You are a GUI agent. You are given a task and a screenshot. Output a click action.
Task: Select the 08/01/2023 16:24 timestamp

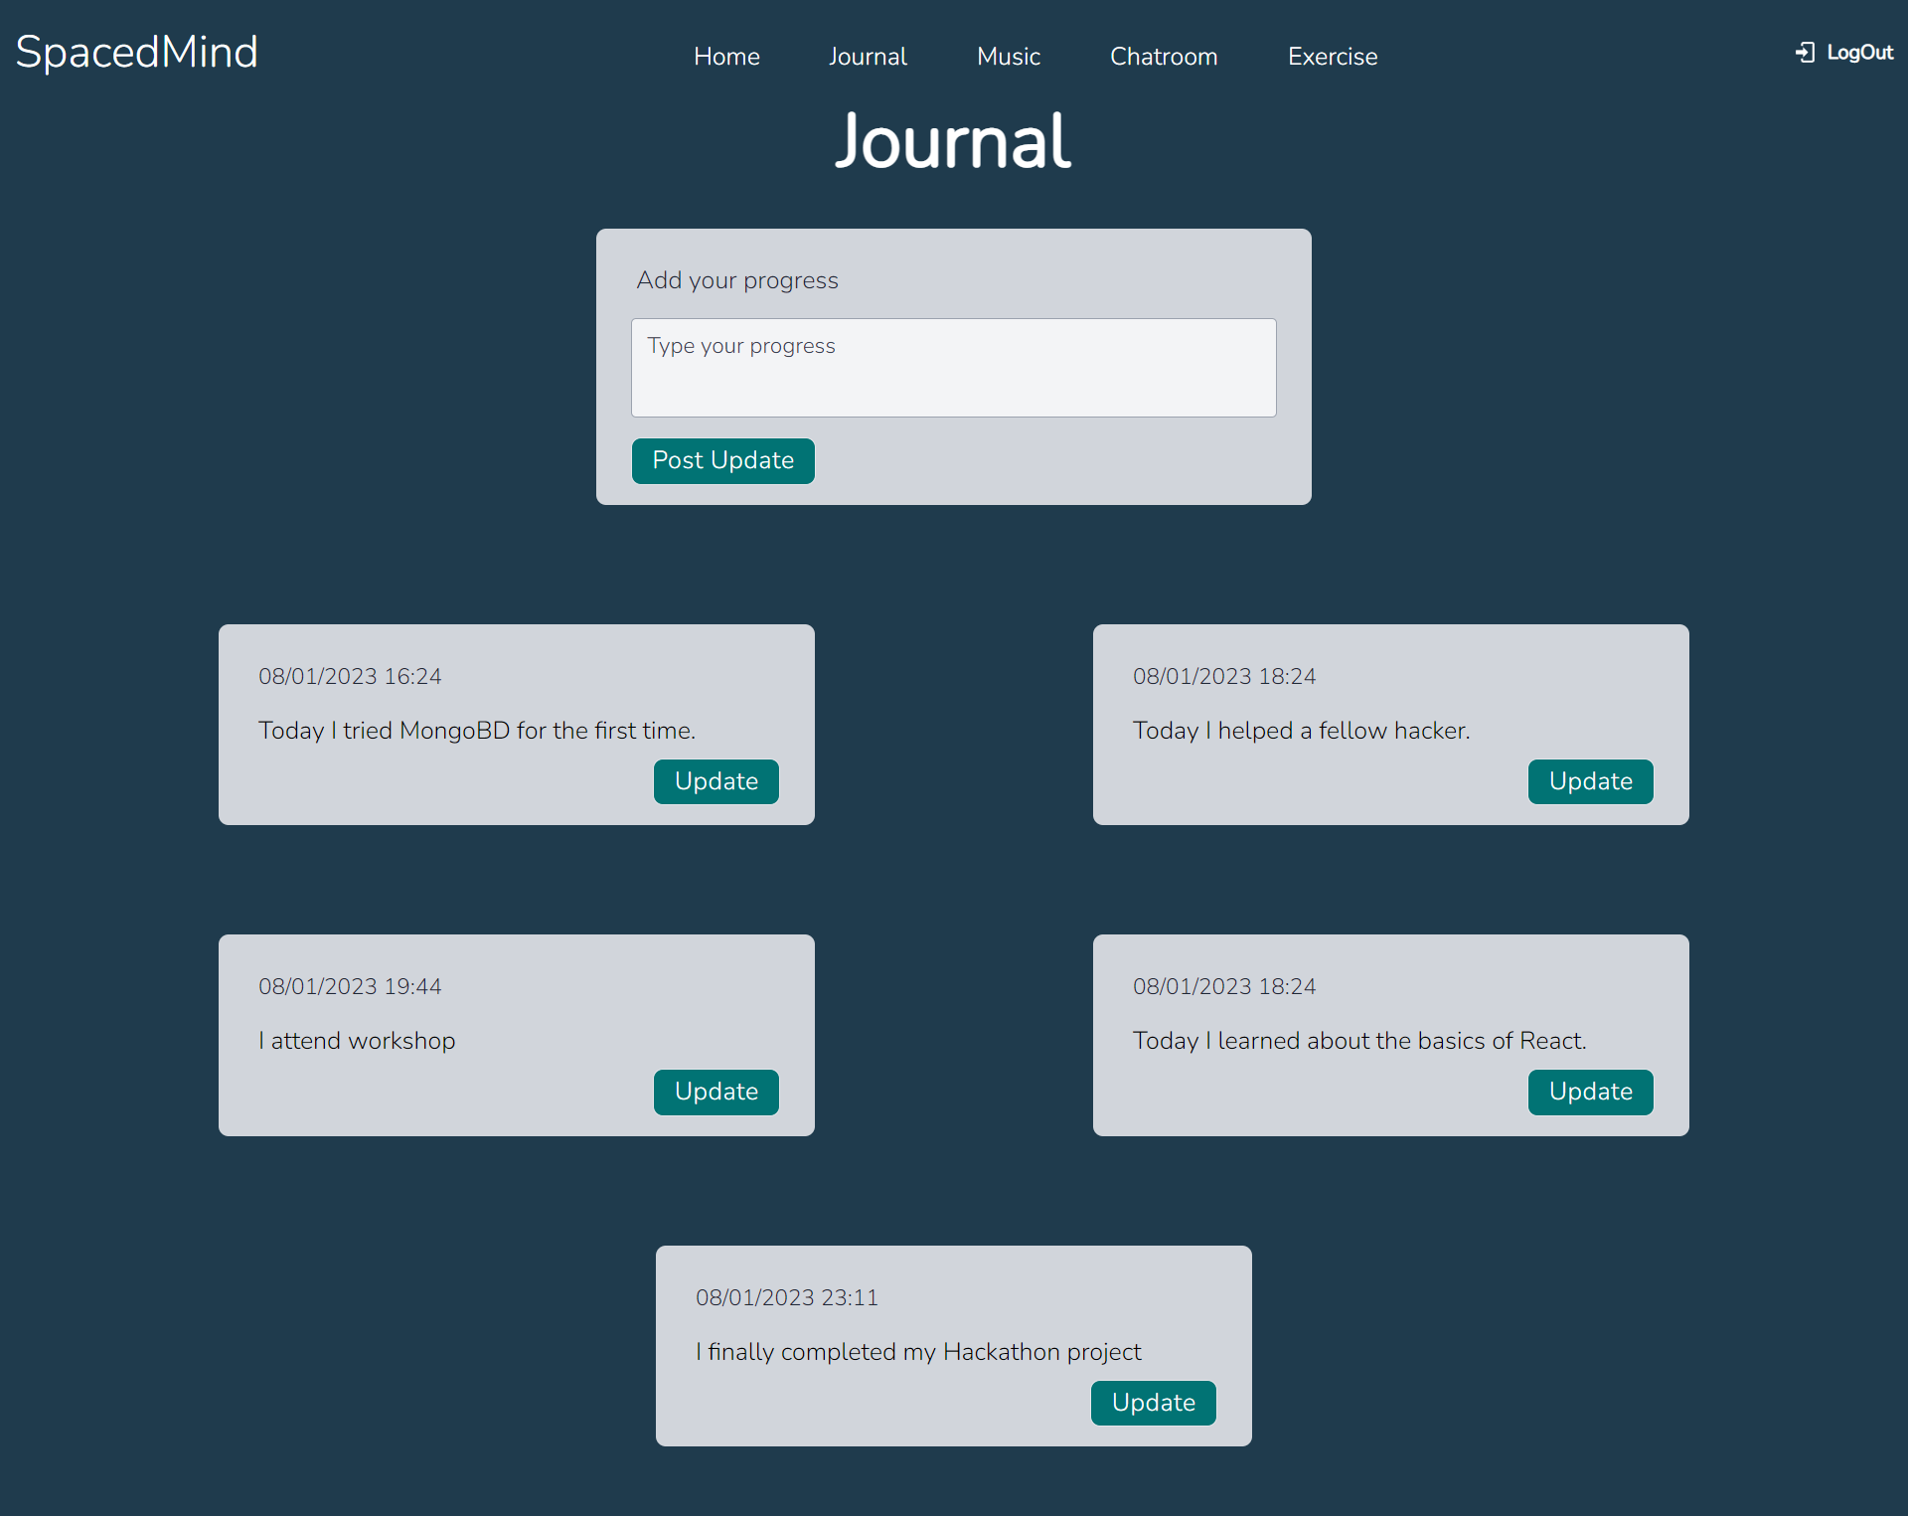point(350,676)
